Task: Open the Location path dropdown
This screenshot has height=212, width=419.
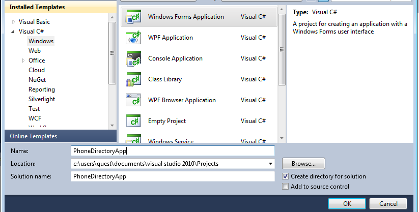Action: coord(270,164)
